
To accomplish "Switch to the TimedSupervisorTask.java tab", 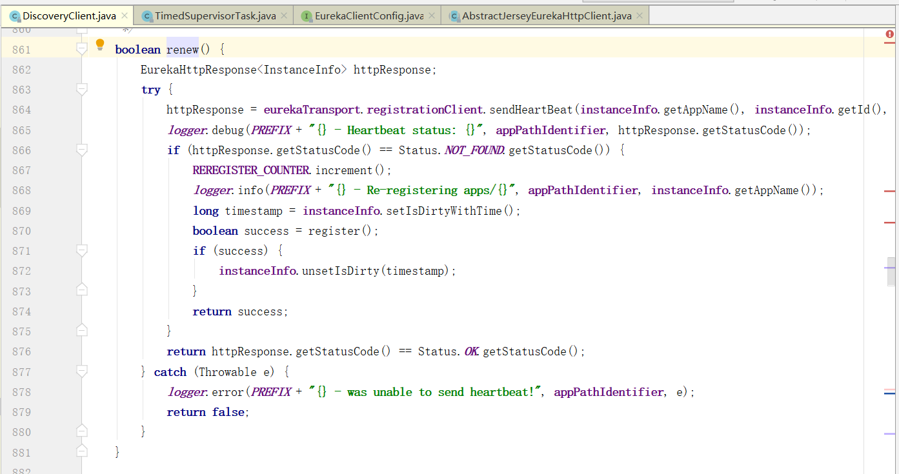I will click(x=215, y=16).
